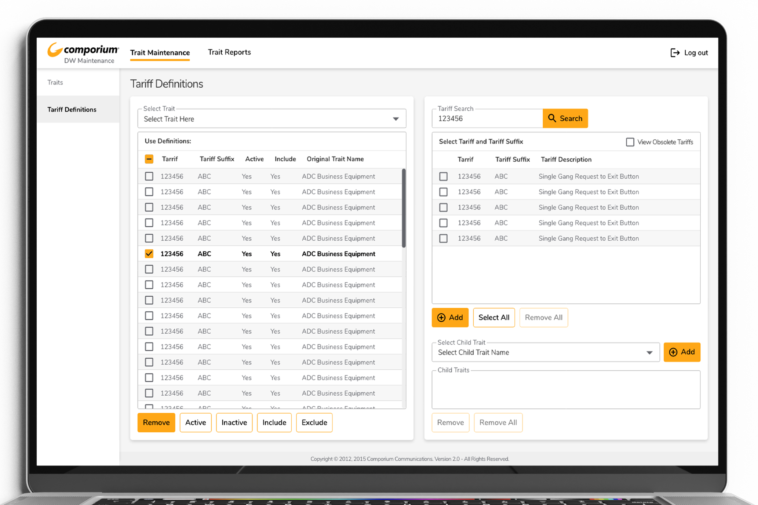Uncheck the checked bold tariff row
The width and height of the screenshot is (758, 505).
point(149,254)
